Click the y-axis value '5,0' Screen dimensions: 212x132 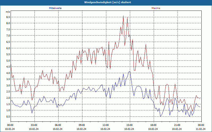(8, 61)
